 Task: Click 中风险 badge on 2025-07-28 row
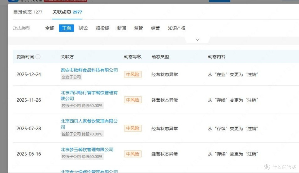pos(133,128)
